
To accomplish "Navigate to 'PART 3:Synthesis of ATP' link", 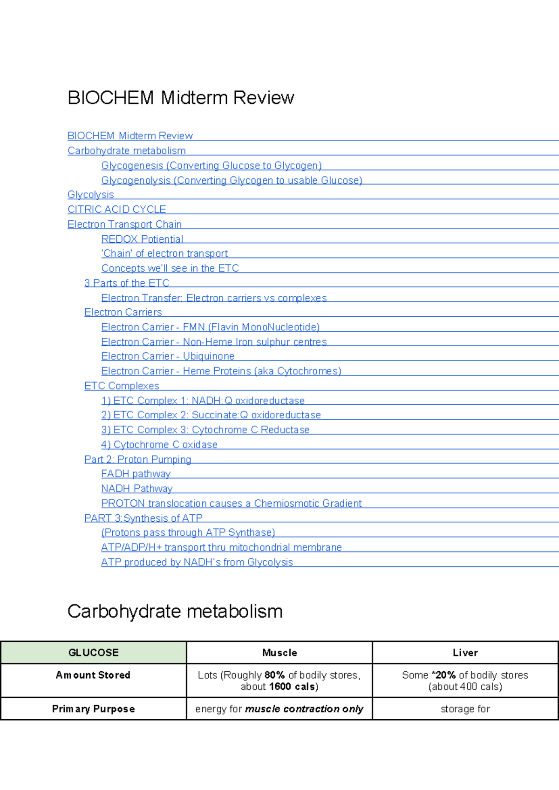I will 143,518.
